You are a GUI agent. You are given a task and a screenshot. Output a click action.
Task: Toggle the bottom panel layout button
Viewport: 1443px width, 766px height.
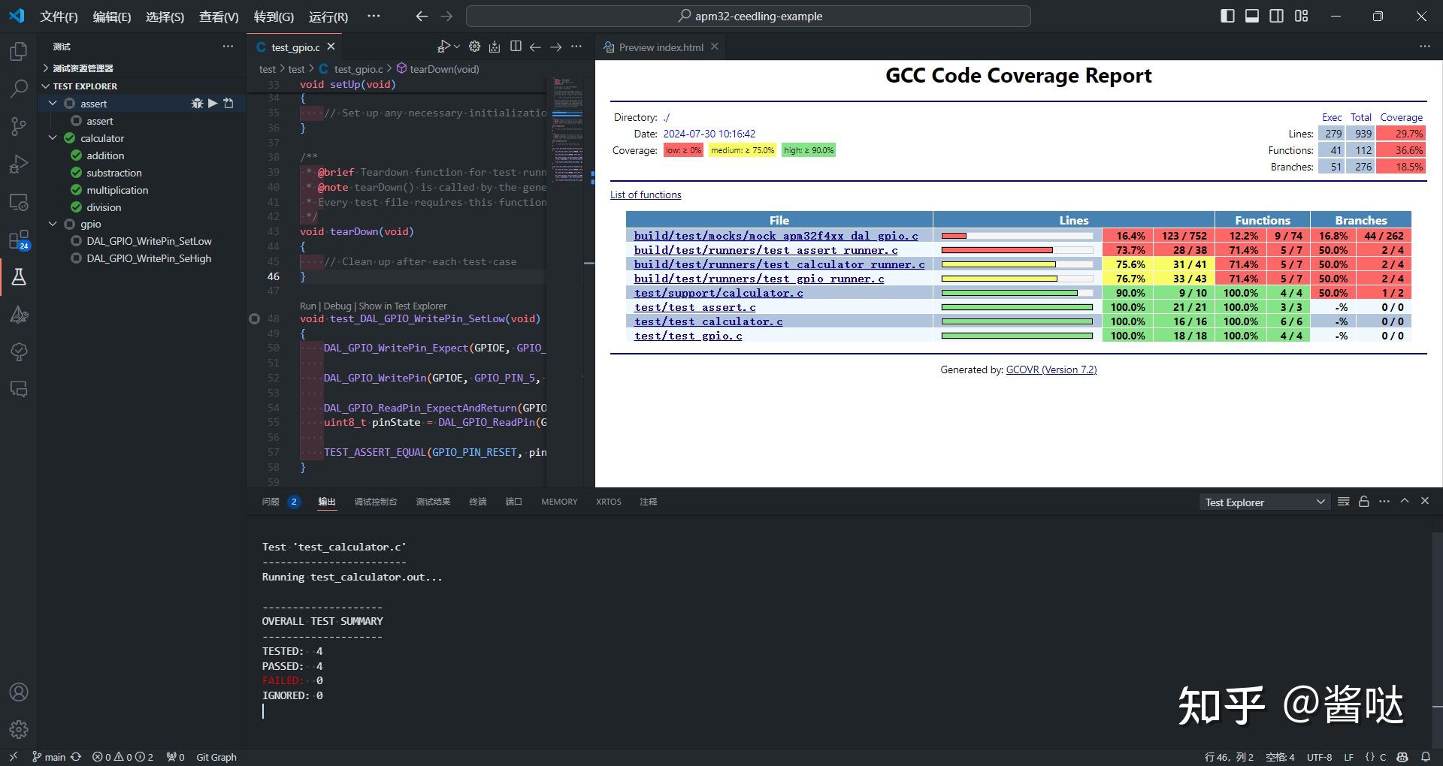pos(1252,16)
